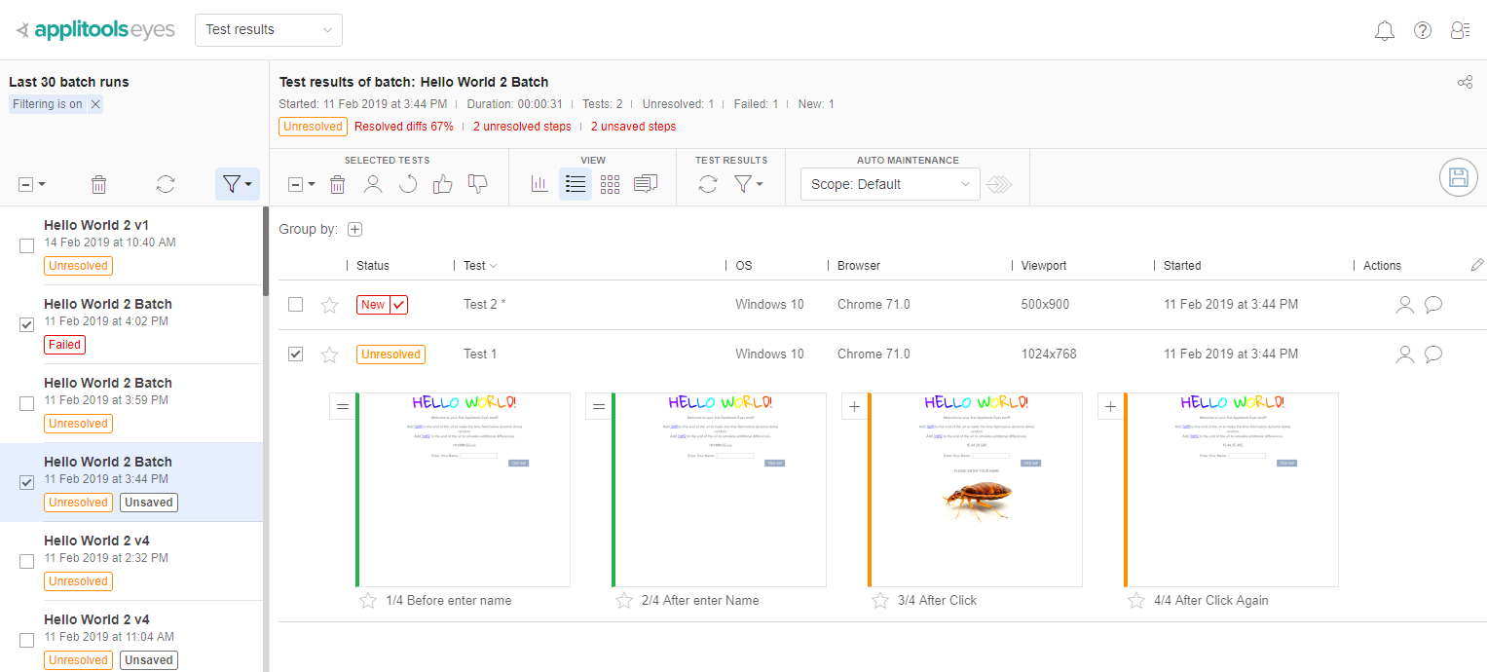Screen dimensions: 1487x672
Task: Open the batch list filter dropdown
Action: 237,184
